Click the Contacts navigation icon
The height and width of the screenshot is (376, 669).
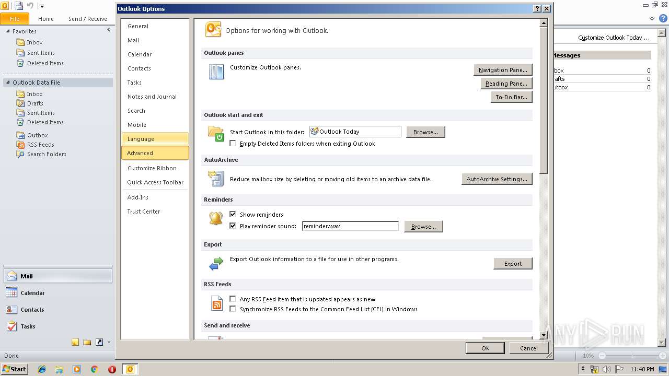click(x=11, y=310)
